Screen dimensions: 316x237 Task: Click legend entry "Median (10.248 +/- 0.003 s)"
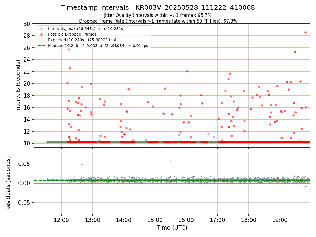click(x=99, y=46)
